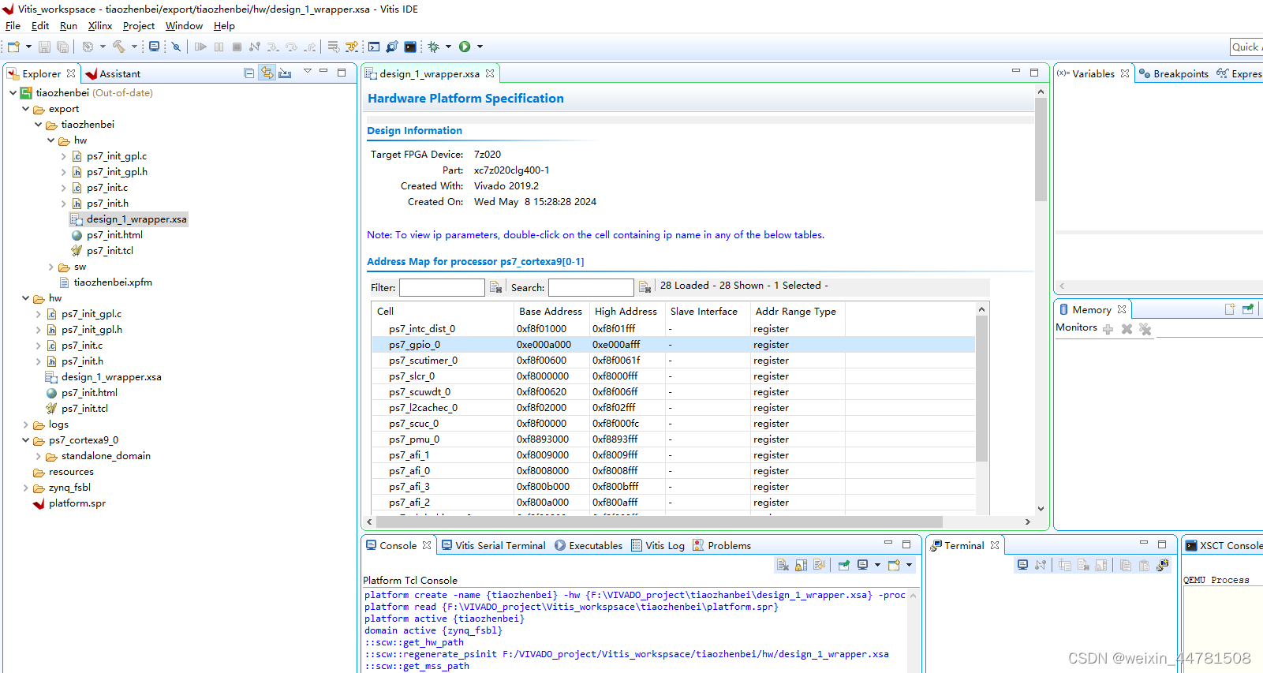Click the hammer Build icon
Screen dimensions: 1263x673
click(x=119, y=47)
